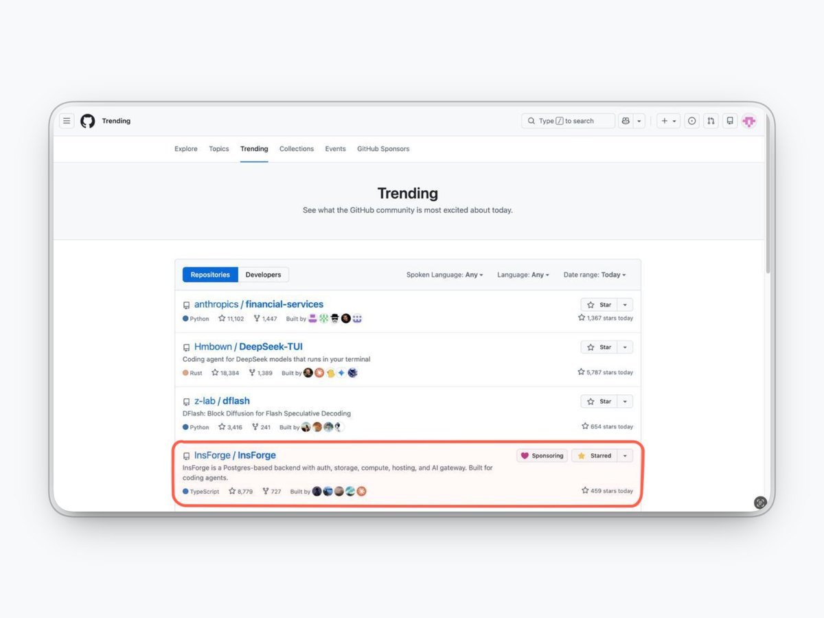Open the Copilot dropdown arrow in header
The image size is (824, 618).
click(x=639, y=121)
